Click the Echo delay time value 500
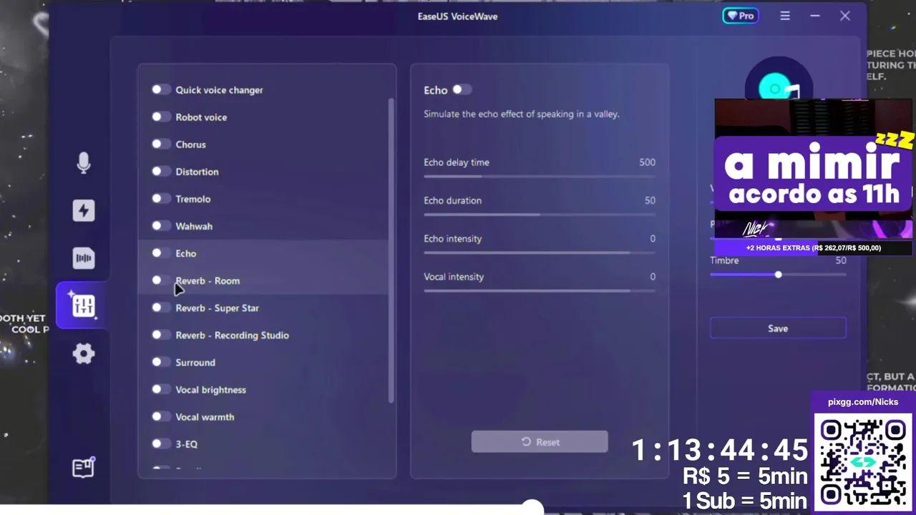The image size is (916, 515). pos(647,162)
